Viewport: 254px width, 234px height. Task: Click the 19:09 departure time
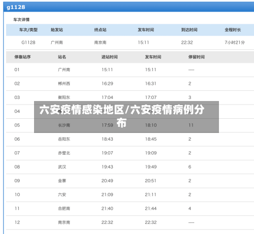pyautogui.click(x=151, y=153)
